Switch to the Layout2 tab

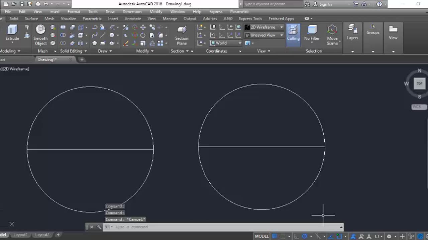click(42, 235)
